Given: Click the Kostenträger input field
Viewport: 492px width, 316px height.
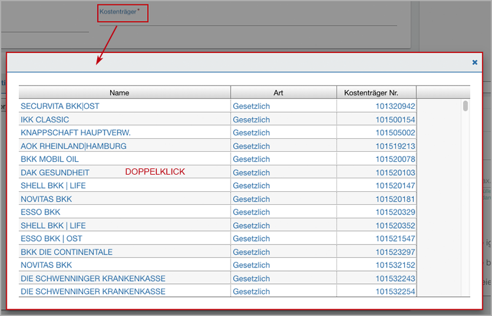Looking at the screenshot, I should [x=248, y=20].
